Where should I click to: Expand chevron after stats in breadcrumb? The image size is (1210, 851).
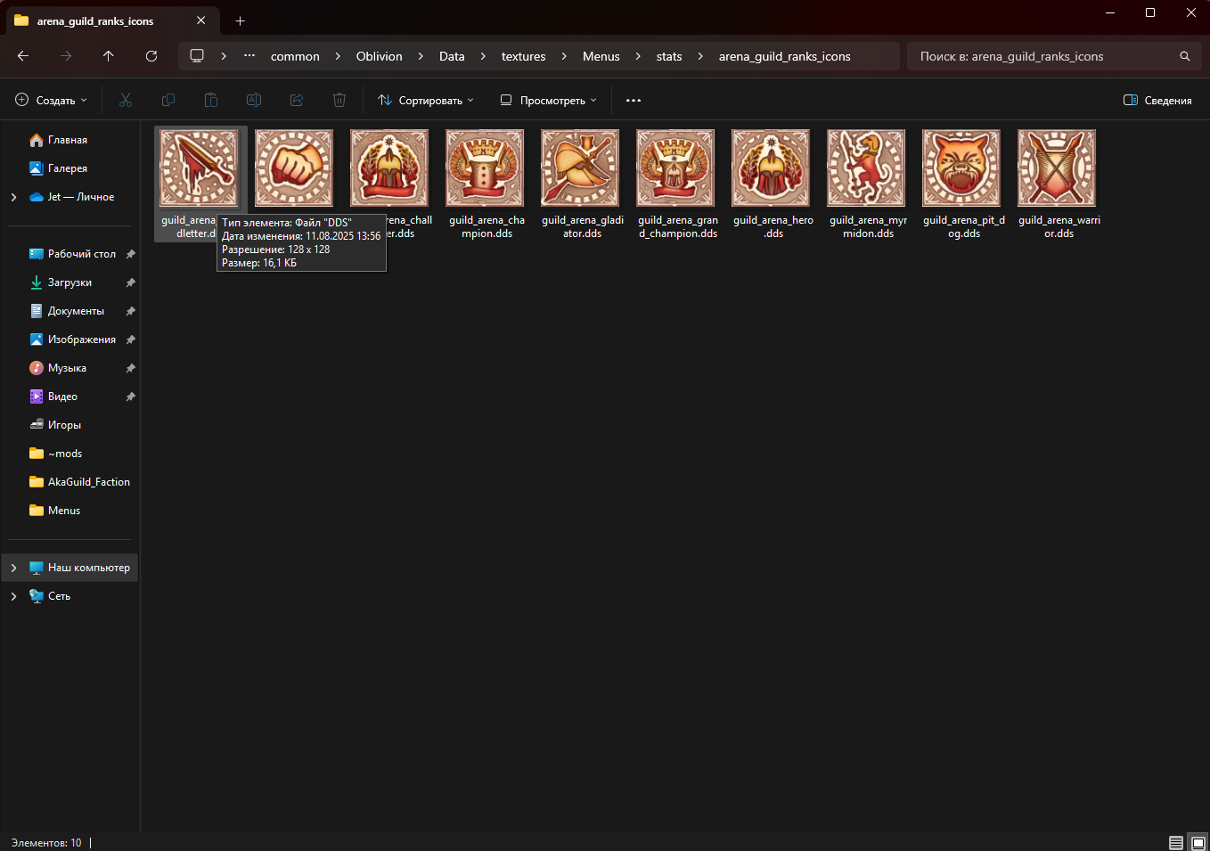pos(700,56)
